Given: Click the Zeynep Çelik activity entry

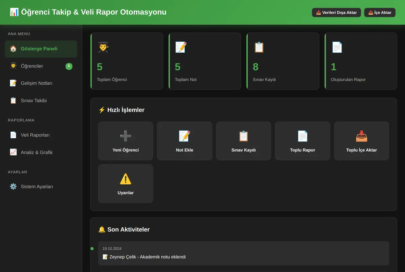Looking at the screenshot, I should click(x=244, y=253).
